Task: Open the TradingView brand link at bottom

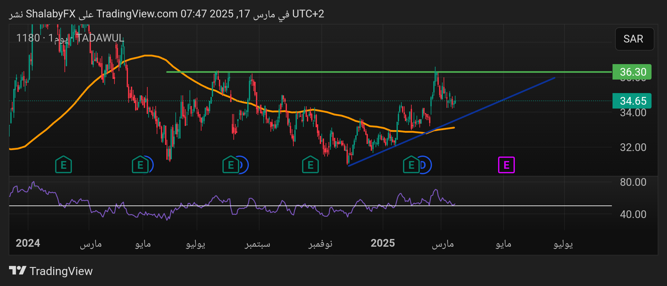Action: (51, 271)
